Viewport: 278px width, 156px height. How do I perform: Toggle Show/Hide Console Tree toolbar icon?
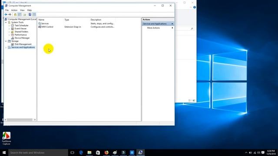[20, 14]
